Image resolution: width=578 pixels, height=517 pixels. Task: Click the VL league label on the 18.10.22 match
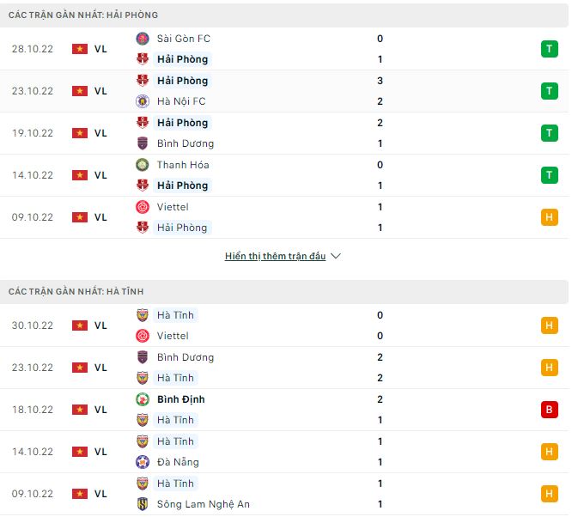click(100, 410)
